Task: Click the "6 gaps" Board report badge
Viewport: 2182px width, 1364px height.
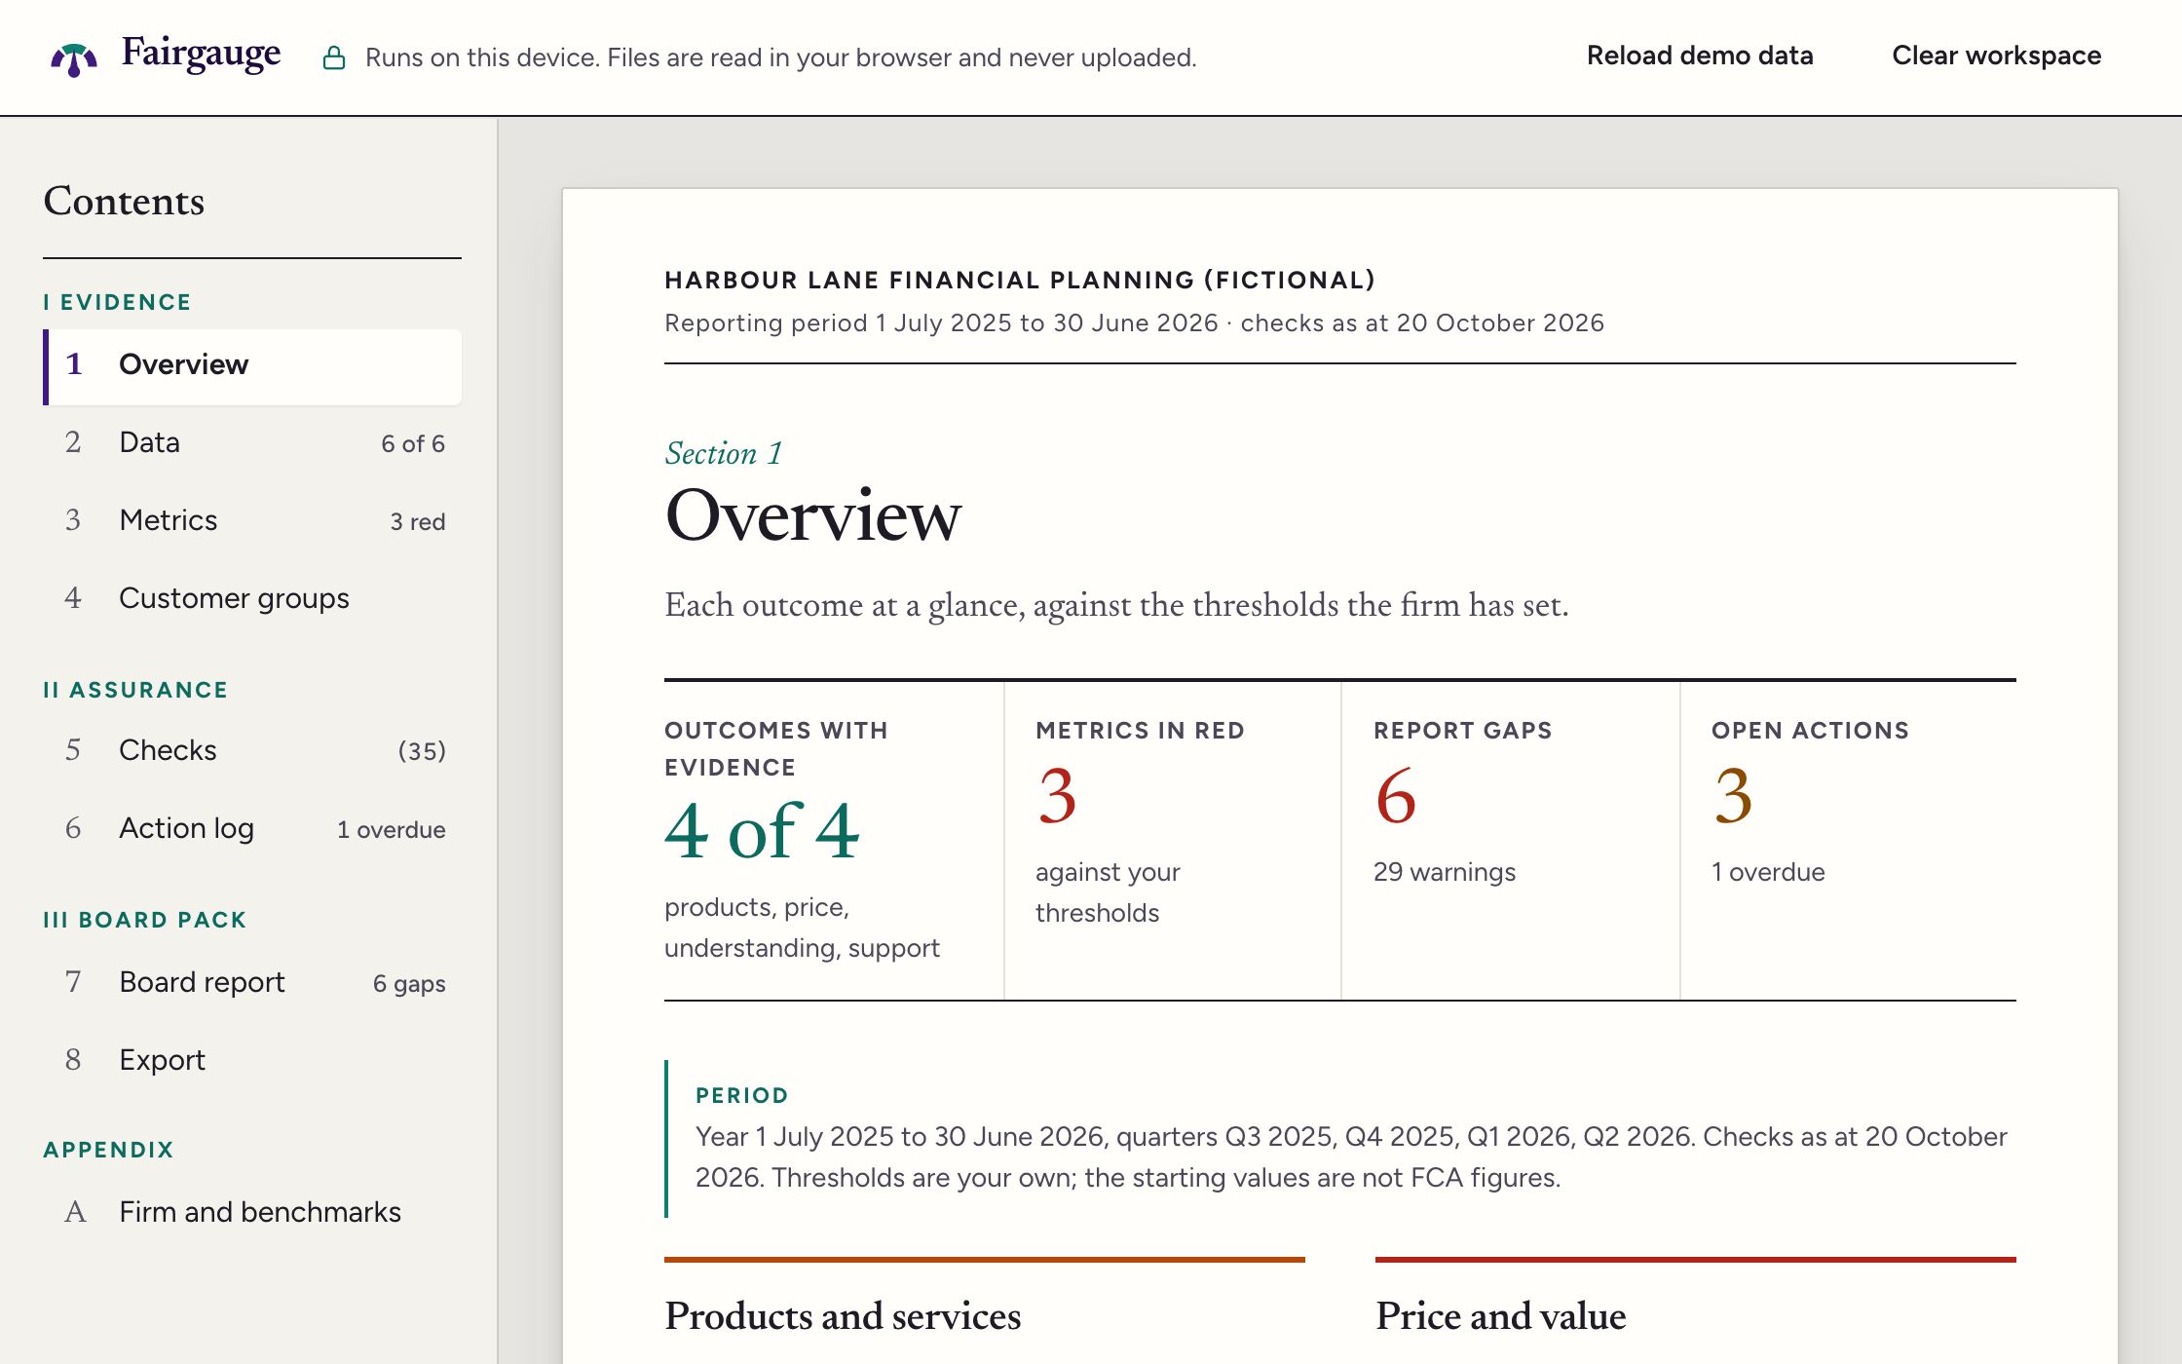Action: tap(409, 984)
